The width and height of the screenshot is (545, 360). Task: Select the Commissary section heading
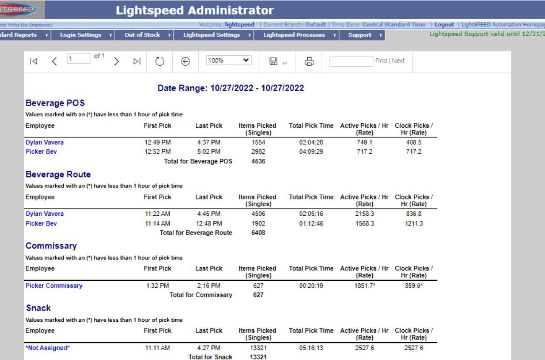click(x=51, y=246)
